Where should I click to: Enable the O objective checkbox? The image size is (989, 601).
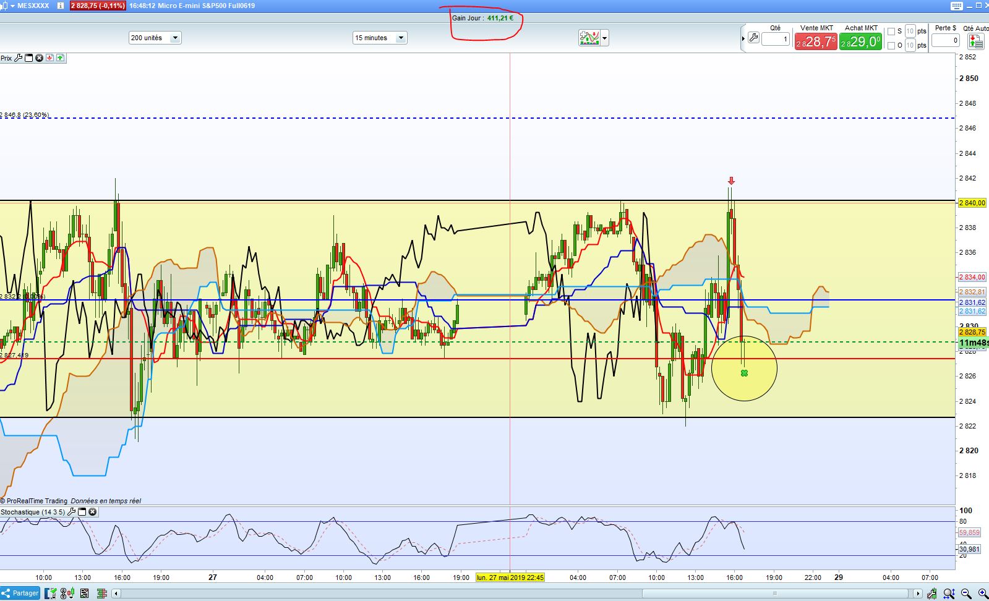[x=891, y=45]
